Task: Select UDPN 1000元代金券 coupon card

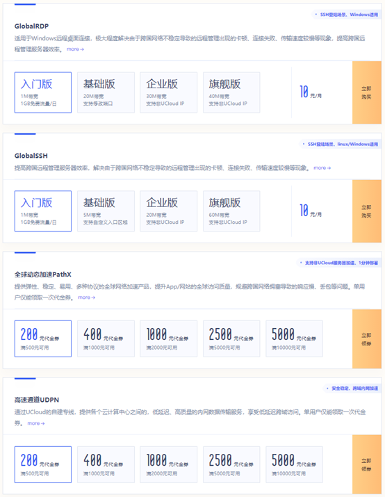Action: [x=169, y=464]
